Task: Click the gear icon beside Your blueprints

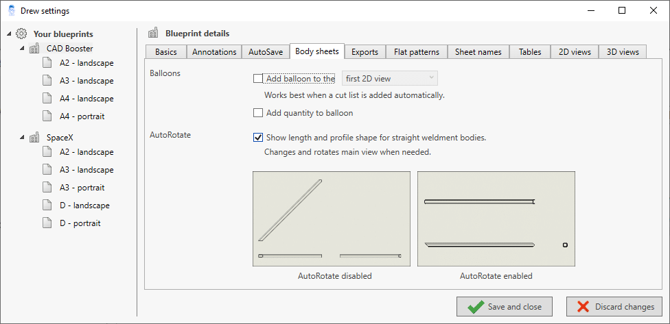Action: (x=21, y=34)
